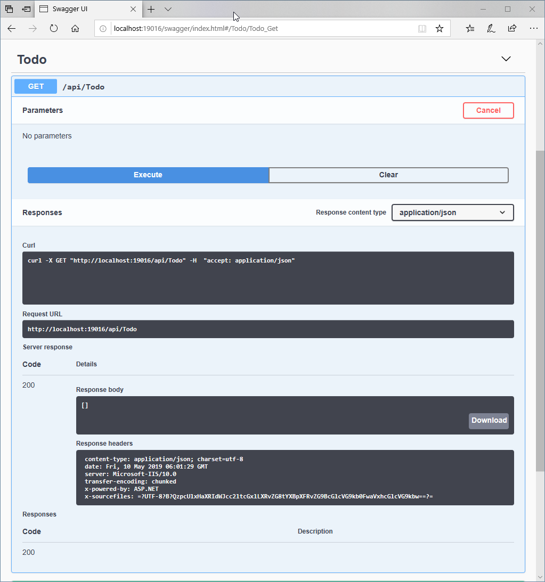Image resolution: width=545 pixels, height=582 pixels.
Task: Open new tab with plus button
Action: pyautogui.click(x=151, y=9)
